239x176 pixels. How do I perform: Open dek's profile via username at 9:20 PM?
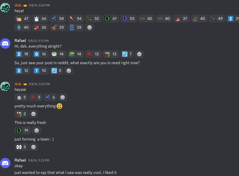click(18, 84)
